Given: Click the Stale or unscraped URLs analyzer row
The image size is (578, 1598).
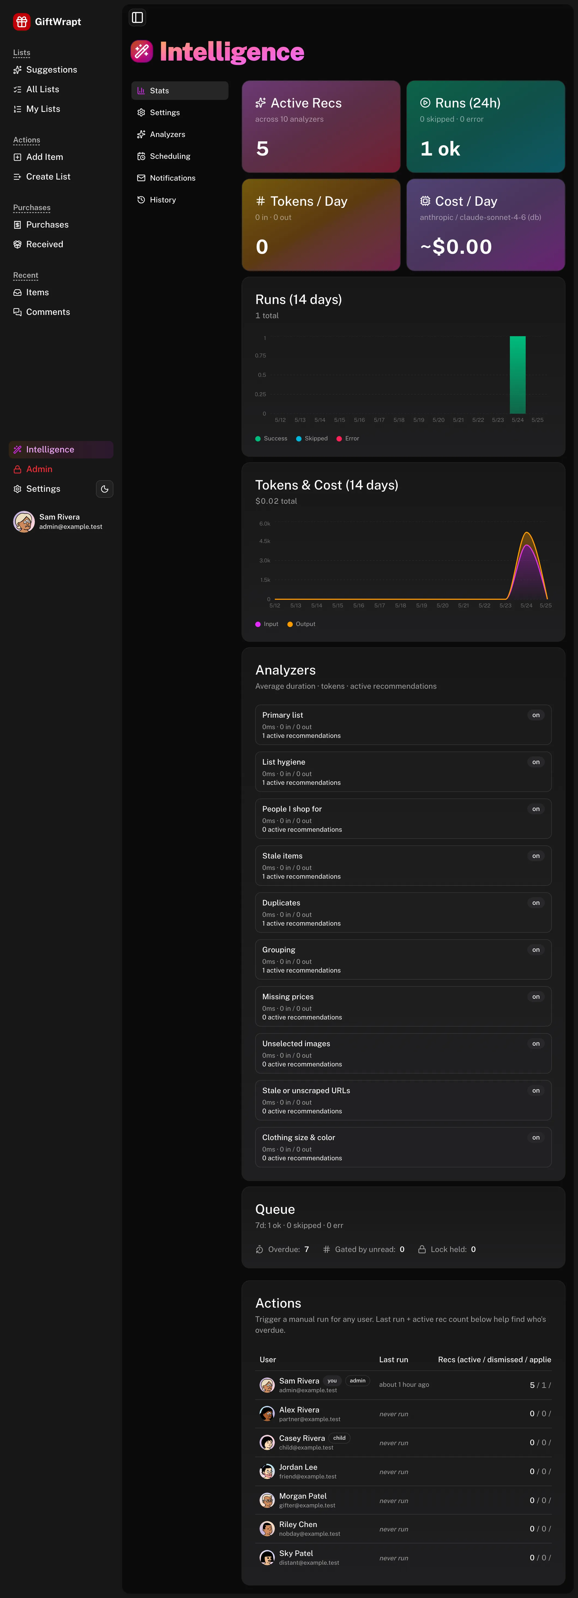Looking at the screenshot, I should pyautogui.click(x=403, y=1101).
